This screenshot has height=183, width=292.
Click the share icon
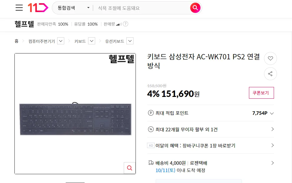(x=270, y=74)
